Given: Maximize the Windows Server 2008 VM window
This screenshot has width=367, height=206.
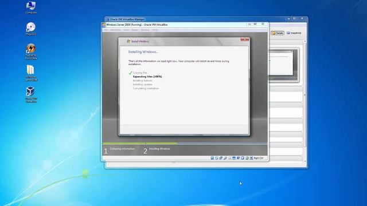Looking at the screenshot, I should pos(255,24).
